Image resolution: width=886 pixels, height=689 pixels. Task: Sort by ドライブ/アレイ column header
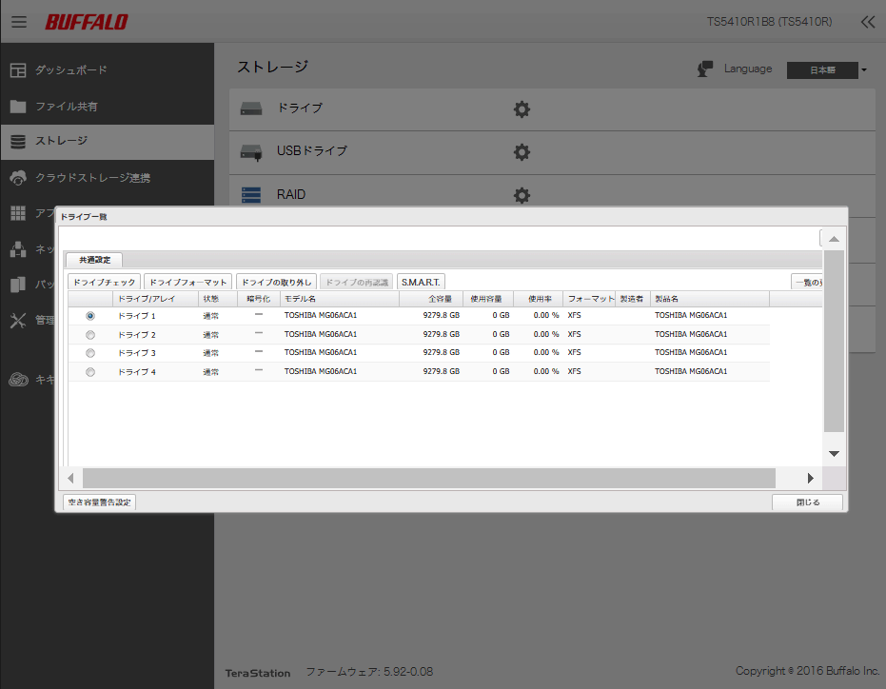pyautogui.click(x=155, y=299)
